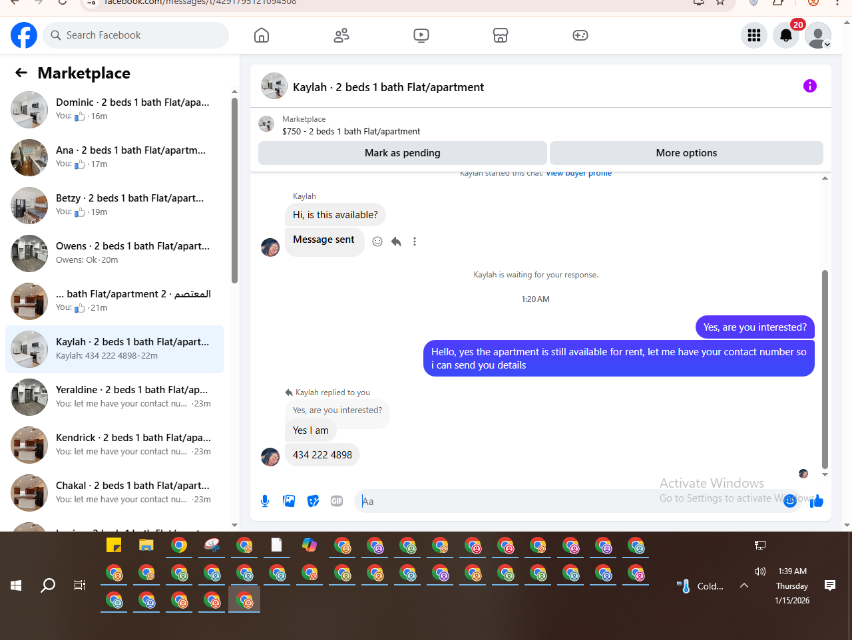The image size is (852, 640).
Task: Open the Friends icon in top navigation
Action: point(341,35)
